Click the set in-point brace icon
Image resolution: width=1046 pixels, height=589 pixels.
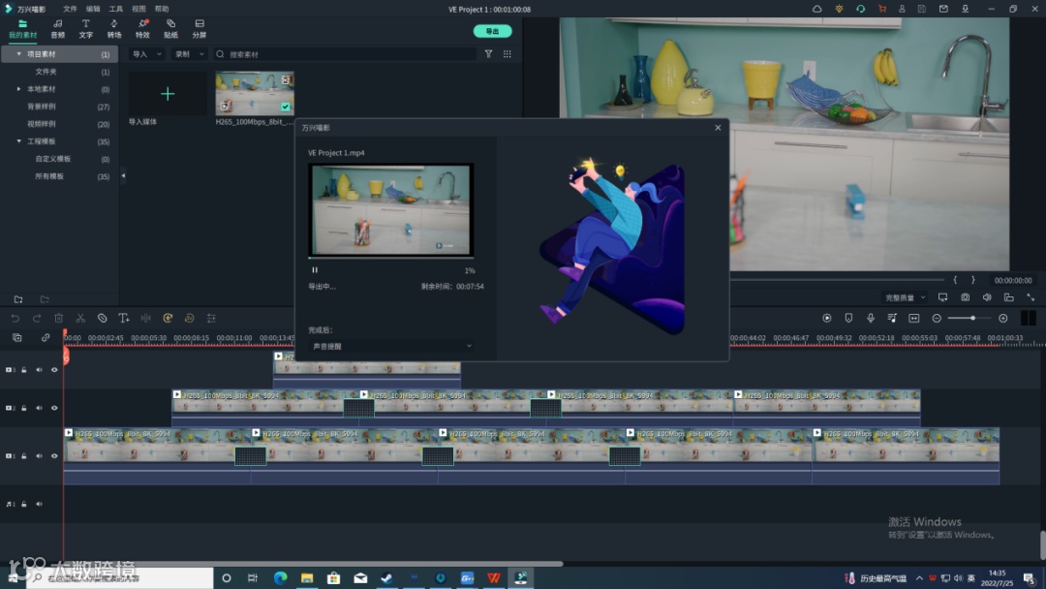[955, 280]
